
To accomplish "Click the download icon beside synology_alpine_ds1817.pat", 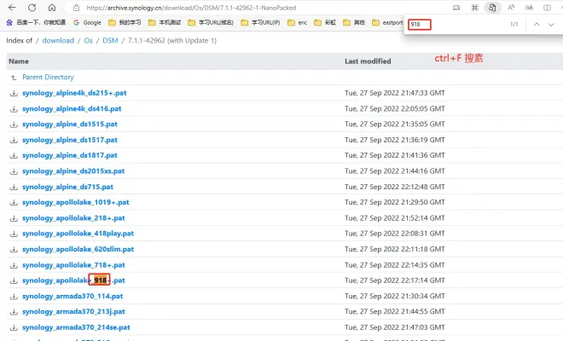I will point(14,156).
